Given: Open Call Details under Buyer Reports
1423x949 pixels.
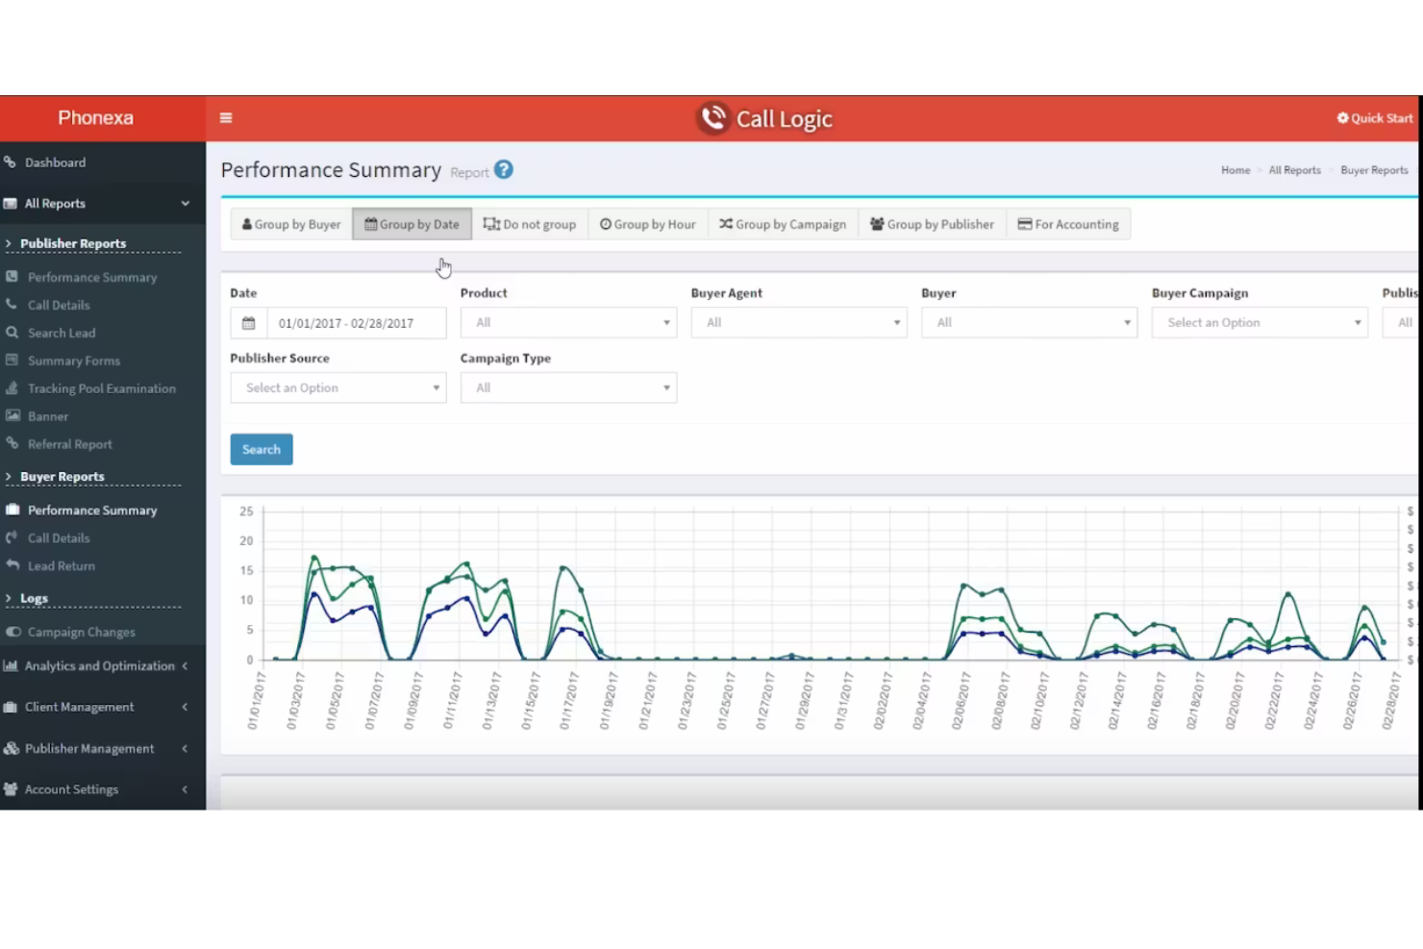Looking at the screenshot, I should 59,538.
